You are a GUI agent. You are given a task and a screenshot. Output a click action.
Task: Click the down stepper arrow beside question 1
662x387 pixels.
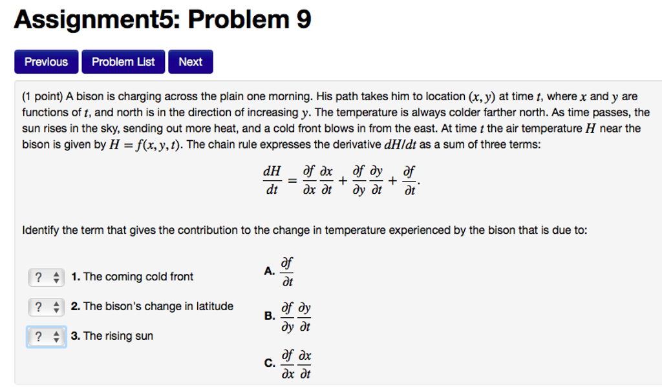click(x=58, y=280)
